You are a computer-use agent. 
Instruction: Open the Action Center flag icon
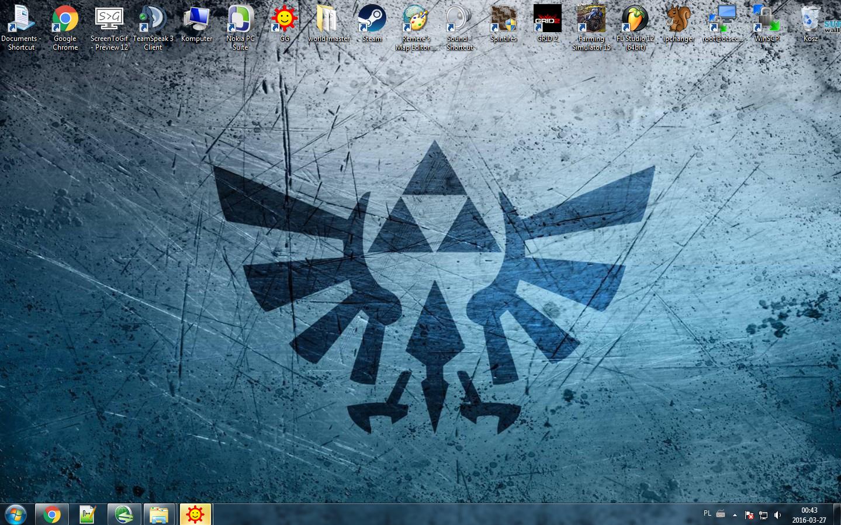(749, 515)
